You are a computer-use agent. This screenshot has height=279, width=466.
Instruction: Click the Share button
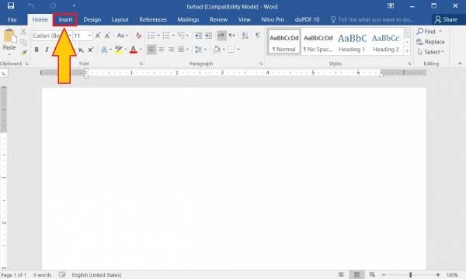446,19
